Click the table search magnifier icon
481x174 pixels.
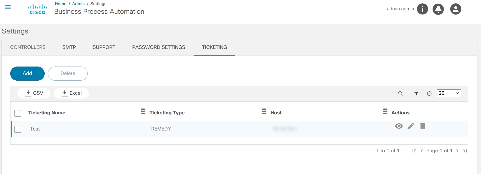[400, 93]
